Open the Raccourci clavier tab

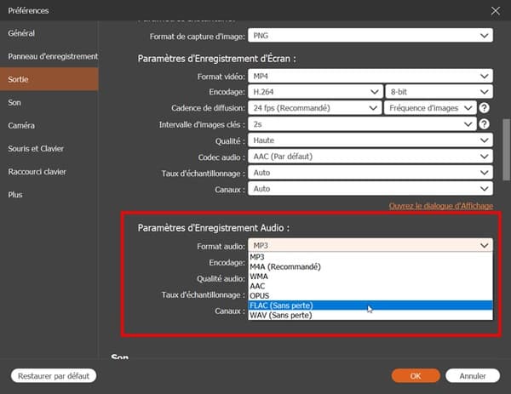tap(49, 172)
